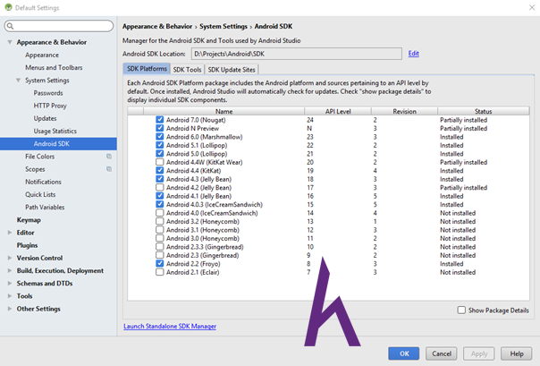The height and width of the screenshot is (366, 540).
Task: Check Android 2.1 (Eclair) checkbox
Action: (159, 272)
